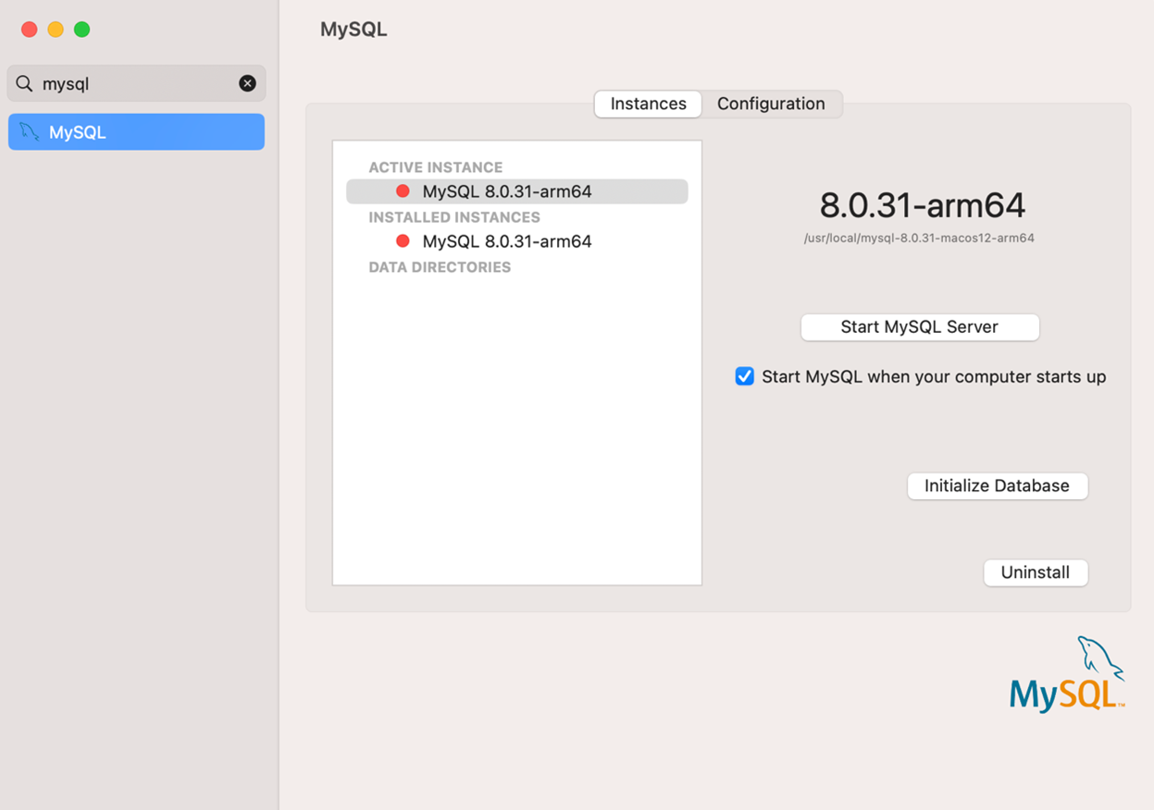Open the Configuration tab
The width and height of the screenshot is (1154, 810).
[x=770, y=104]
